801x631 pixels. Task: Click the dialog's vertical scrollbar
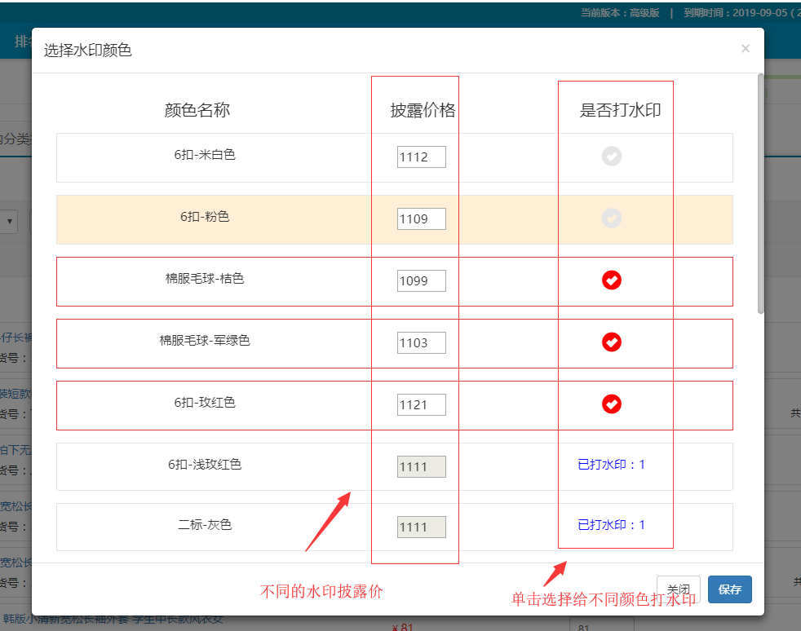[x=760, y=196]
